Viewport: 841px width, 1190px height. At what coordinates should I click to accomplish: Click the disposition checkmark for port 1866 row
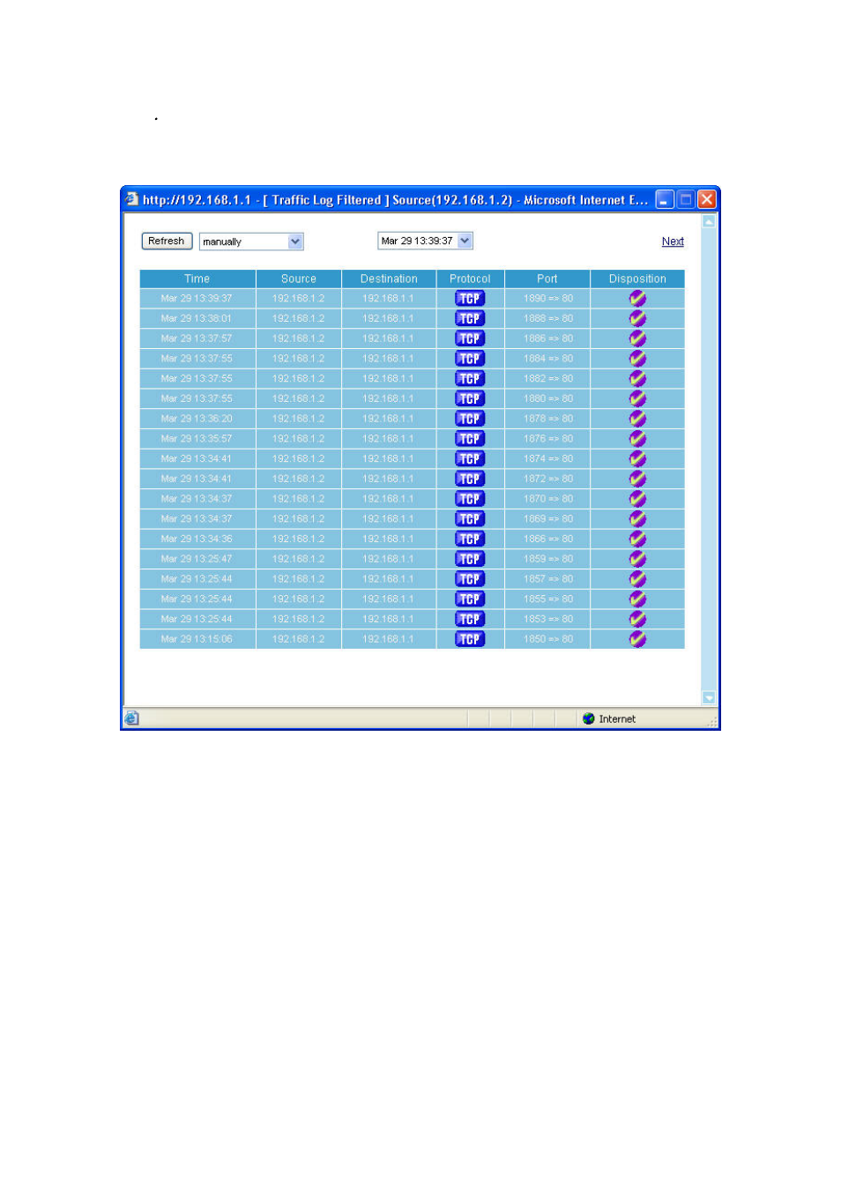637,539
